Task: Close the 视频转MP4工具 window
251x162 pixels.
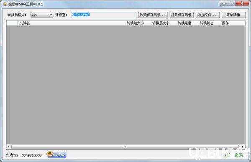Action: pyautogui.click(x=242, y=3)
